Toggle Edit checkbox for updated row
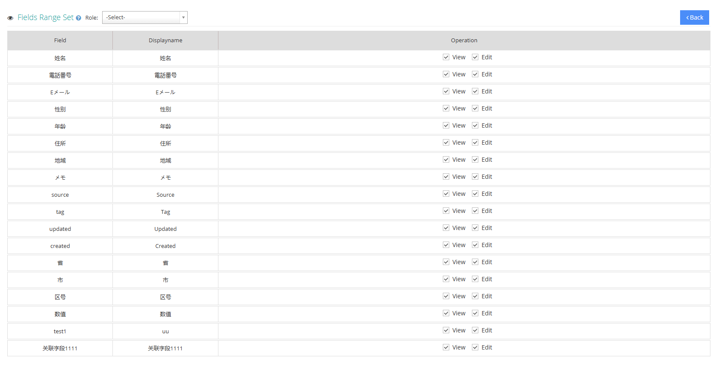719x367 pixels. 475,228
